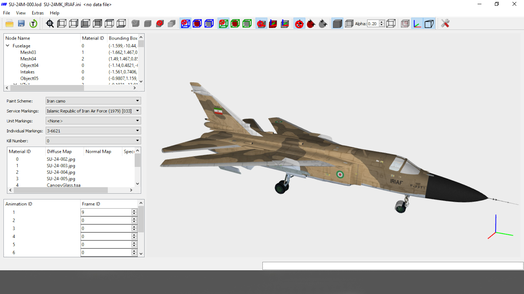Select the SU-24-005.jpg material row
Image resolution: width=524 pixels, height=294 pixels.
pos(71,179)
